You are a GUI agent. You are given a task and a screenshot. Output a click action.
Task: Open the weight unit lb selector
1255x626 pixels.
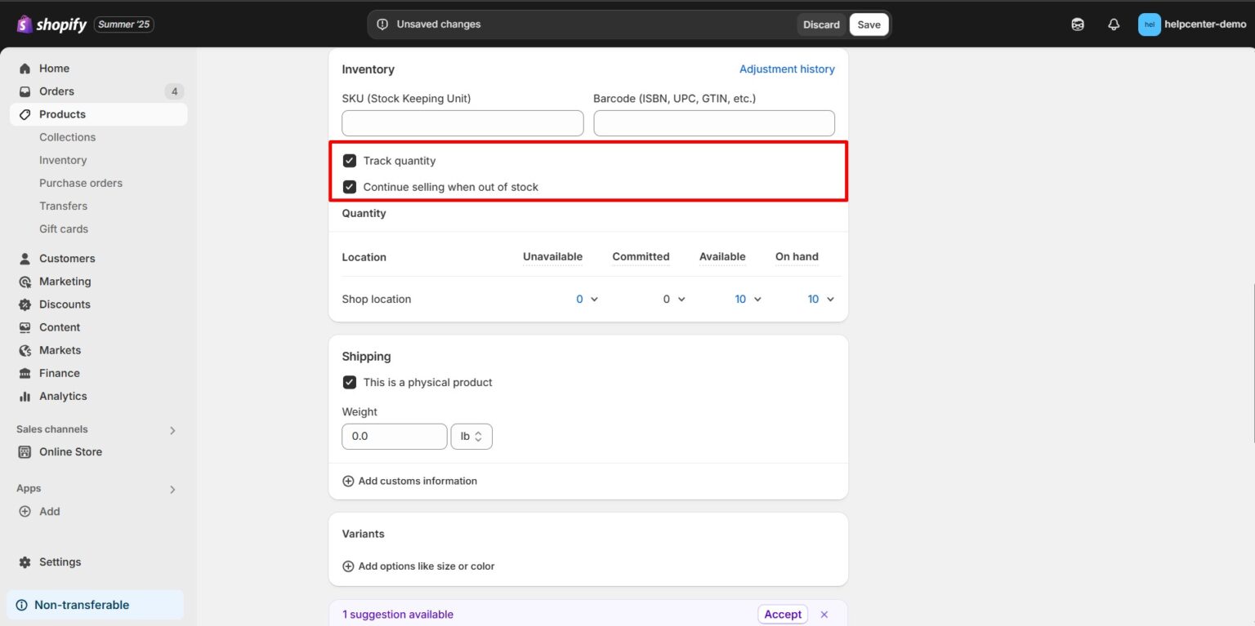click(471, 436)
